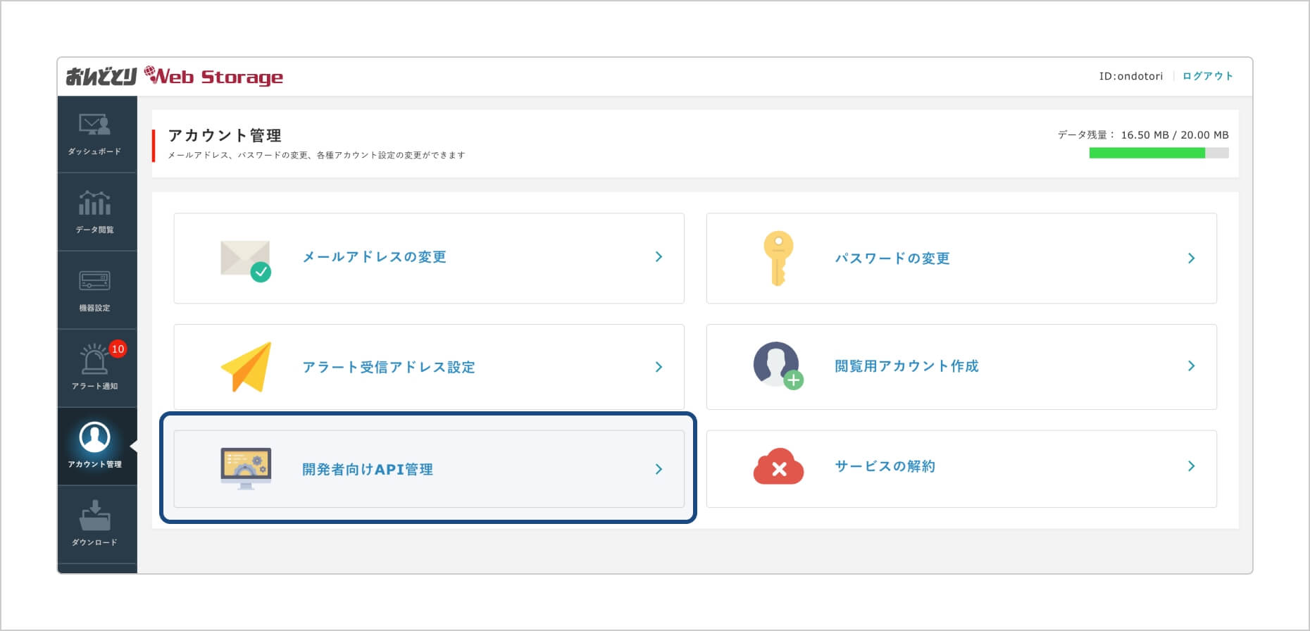This screenshot has height=631, width=1310.
Task: Open パスワードの変更 link
Action: (892, 258)
